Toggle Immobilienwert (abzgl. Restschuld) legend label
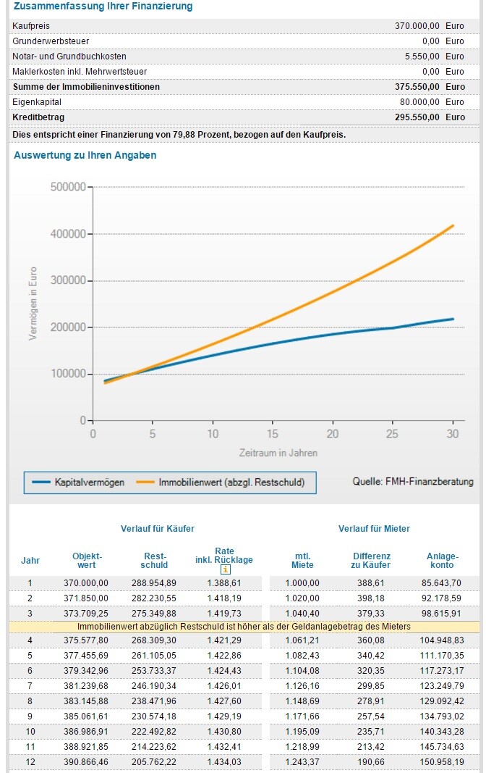486x773 pixels. pyautogui.click(x=231, y=482)
